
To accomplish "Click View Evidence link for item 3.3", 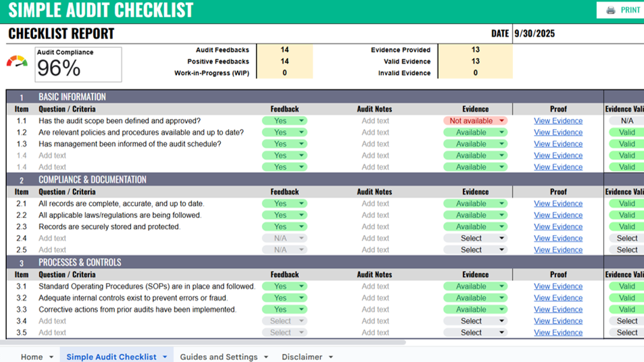I will [558, 310].
